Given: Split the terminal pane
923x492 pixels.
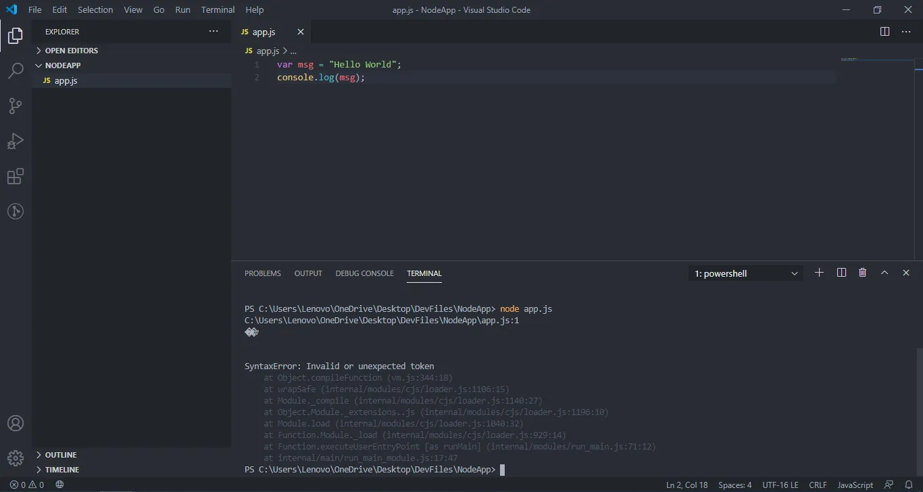Looking at the screenshot, I should tap(841, 273).
